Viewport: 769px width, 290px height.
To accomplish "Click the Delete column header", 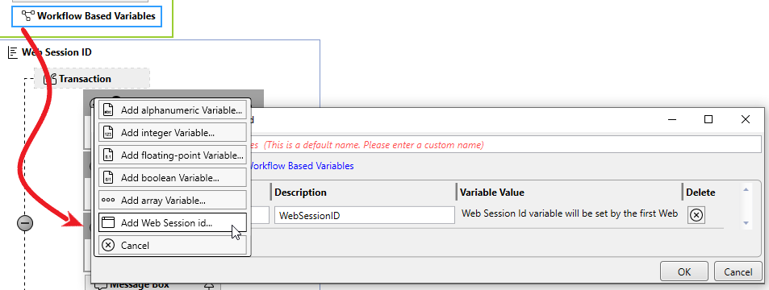I will 700,193.
